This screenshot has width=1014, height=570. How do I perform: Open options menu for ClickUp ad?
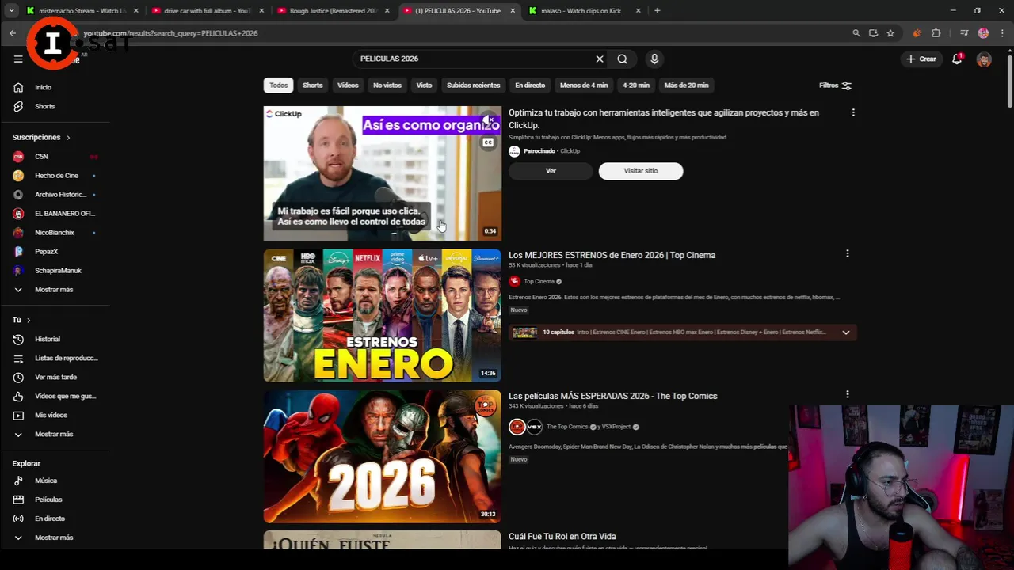(853, 112)
